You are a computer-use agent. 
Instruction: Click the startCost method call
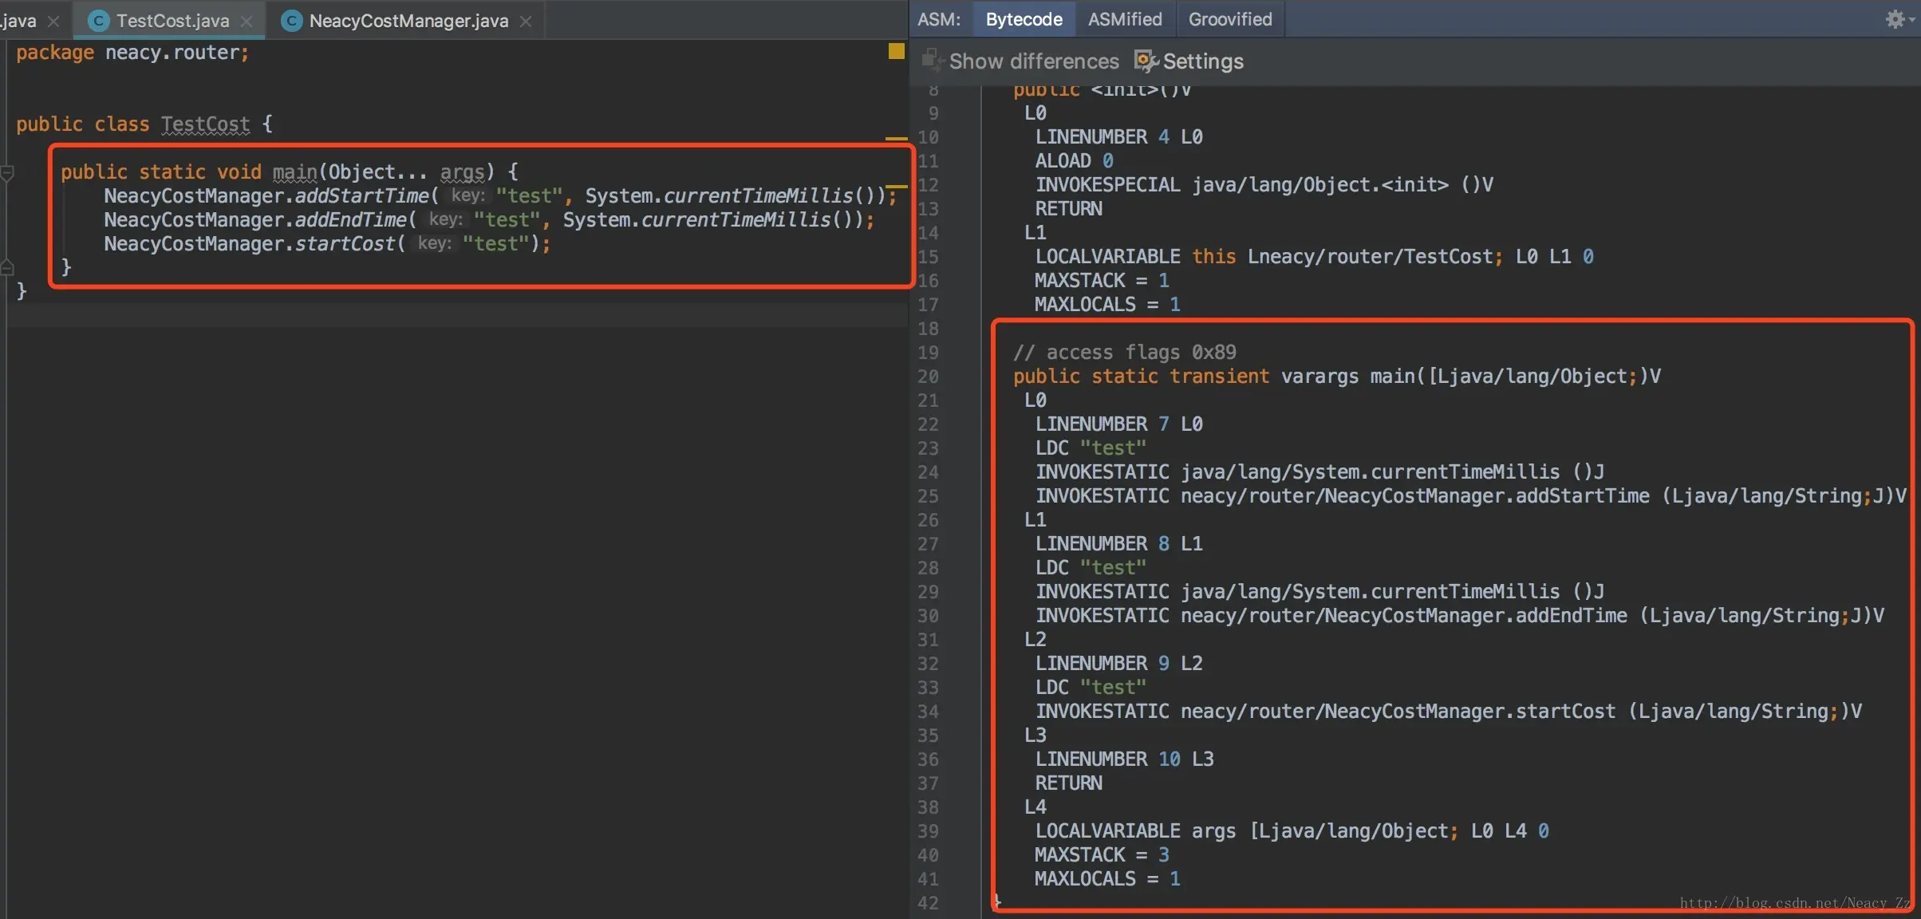345,244
